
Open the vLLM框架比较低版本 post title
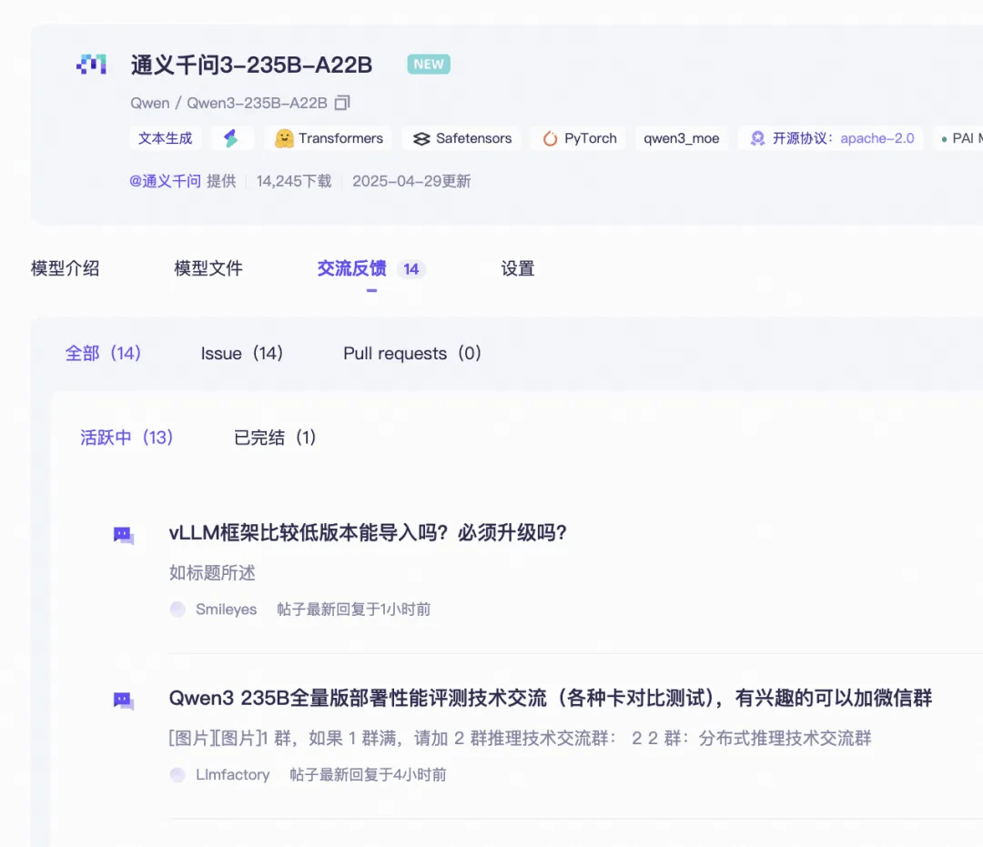point(368,533)
